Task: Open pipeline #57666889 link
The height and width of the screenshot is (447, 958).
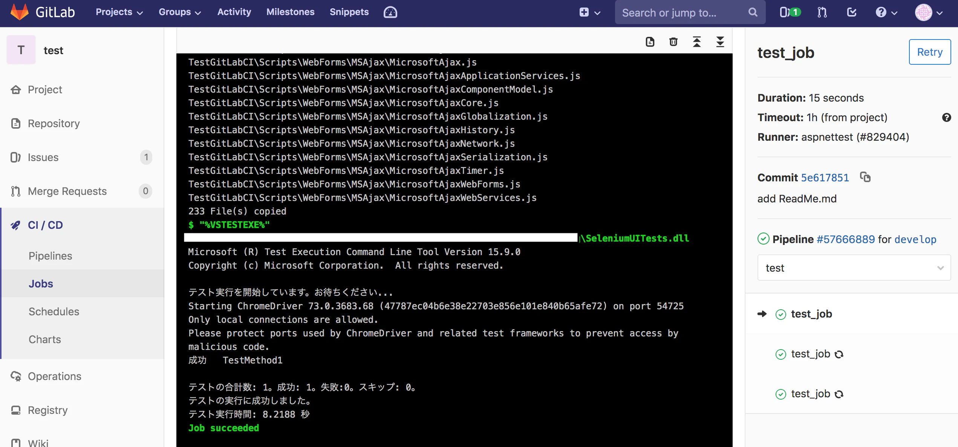Action: coord(846,239)
